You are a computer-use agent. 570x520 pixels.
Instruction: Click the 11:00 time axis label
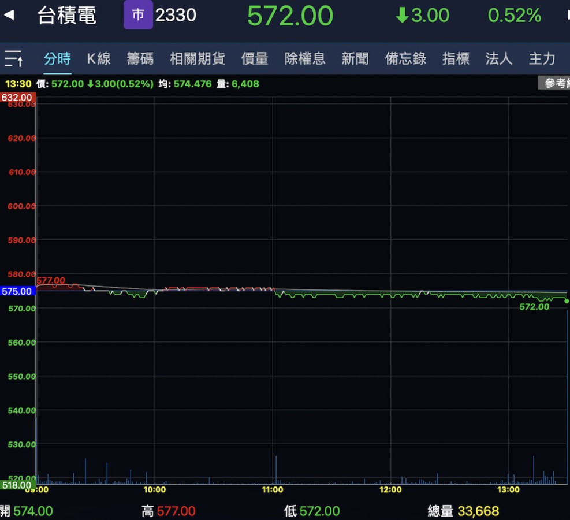pyautogui.click(x=272, y=490)
